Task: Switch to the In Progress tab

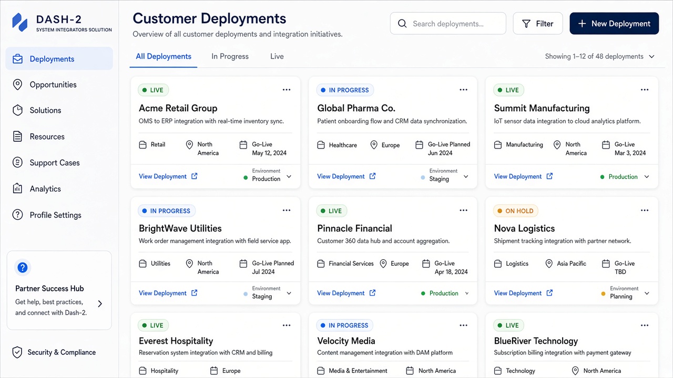Action: coord(230,56)
